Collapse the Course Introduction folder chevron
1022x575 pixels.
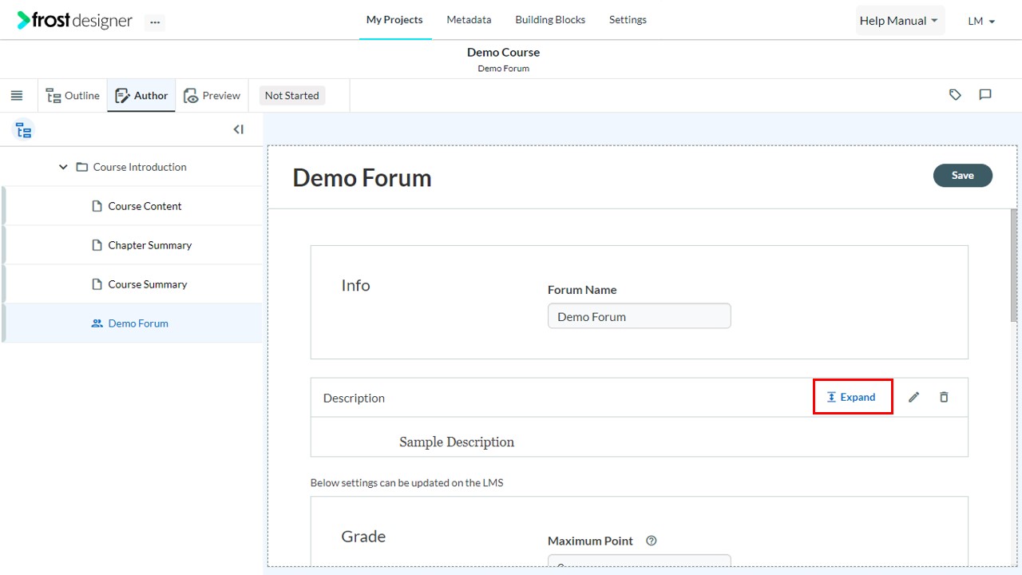click(63, 167)
